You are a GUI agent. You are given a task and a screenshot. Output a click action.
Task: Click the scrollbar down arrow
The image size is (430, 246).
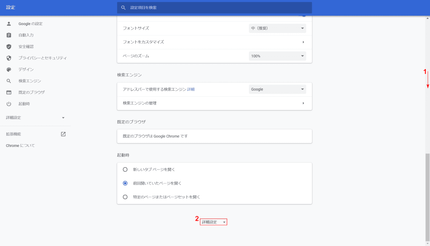[x=428, y=244]
